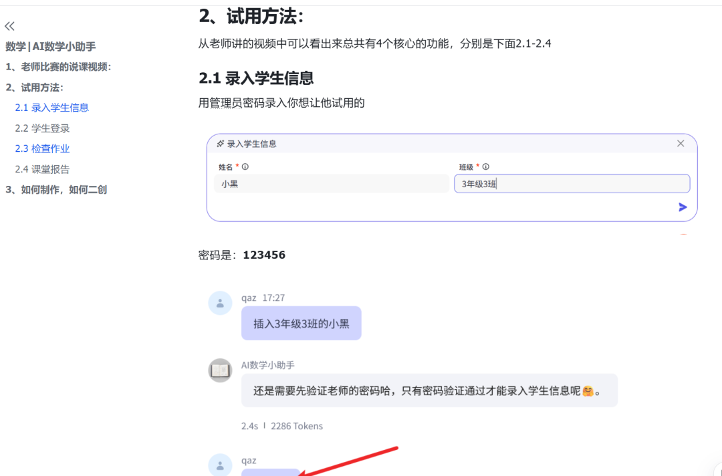Viewport: 722px width, 476px height.
Task: Open outline title 数学|AI数学小助手
Action: coord(51,47)
